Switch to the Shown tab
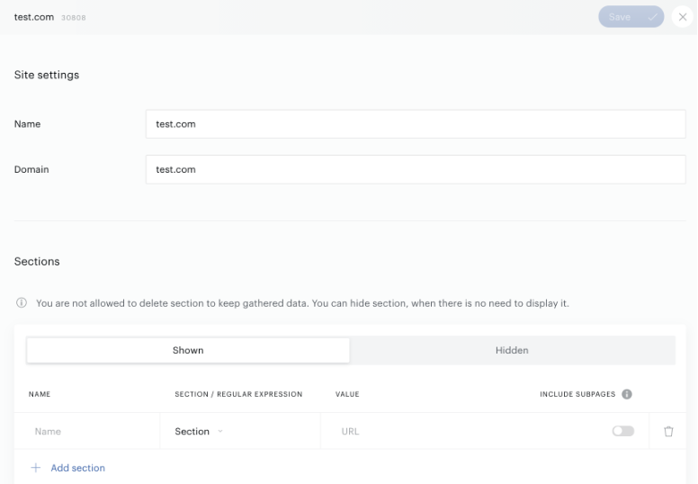Screen dimensions: 698x484 click(x=188, y=351)
